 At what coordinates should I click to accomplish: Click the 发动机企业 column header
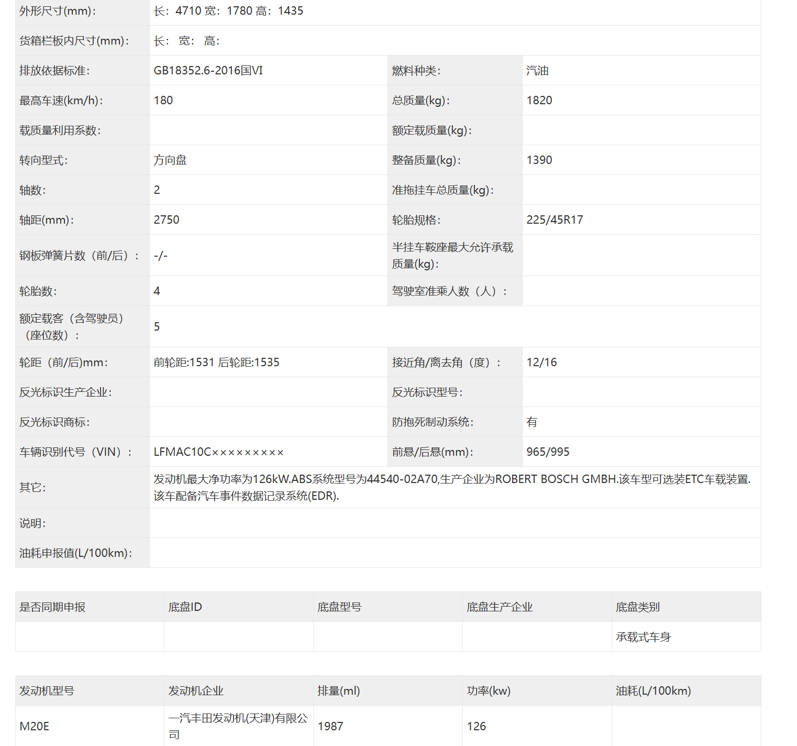coord(196,690)
